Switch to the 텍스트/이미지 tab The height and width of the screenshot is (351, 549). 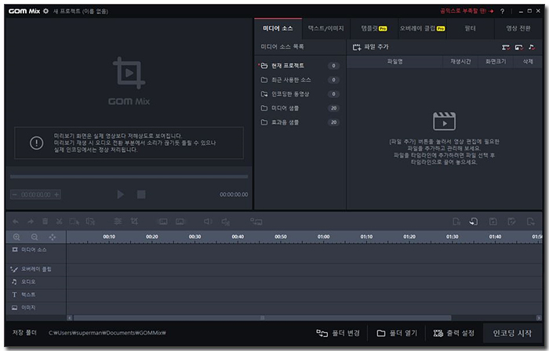click(x=326, y=28)
